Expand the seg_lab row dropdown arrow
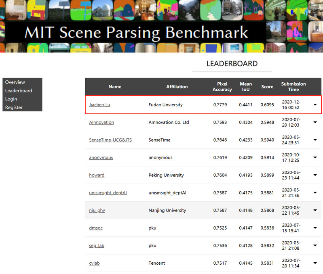 (x=315, y=246)
